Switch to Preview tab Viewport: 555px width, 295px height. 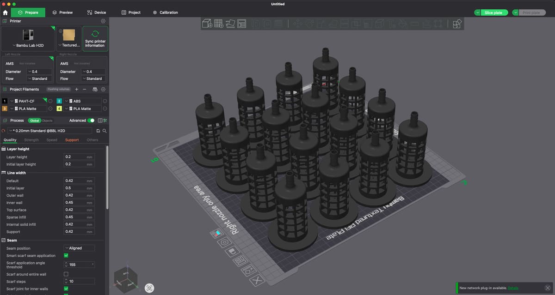click(62, 12)
